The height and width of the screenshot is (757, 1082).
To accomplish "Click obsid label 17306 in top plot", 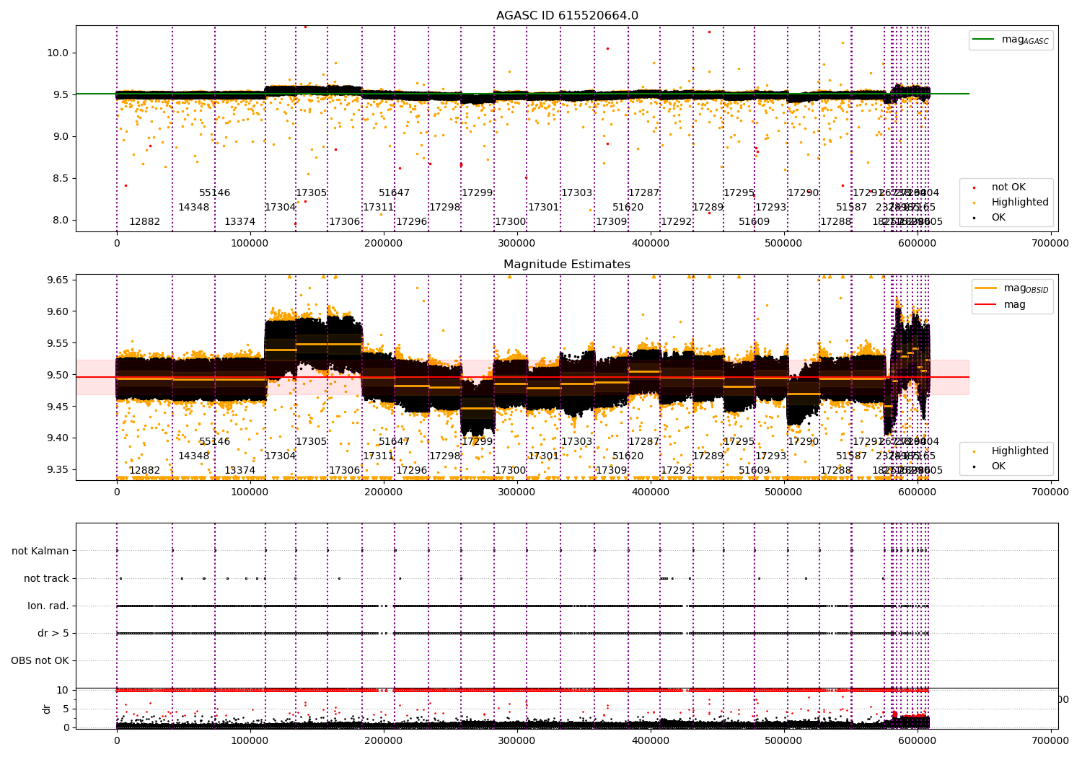I will tap(345, 221).
